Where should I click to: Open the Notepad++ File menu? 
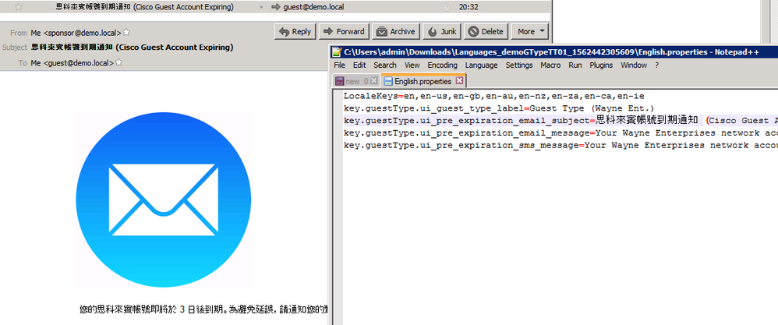(x=339, y=65)
